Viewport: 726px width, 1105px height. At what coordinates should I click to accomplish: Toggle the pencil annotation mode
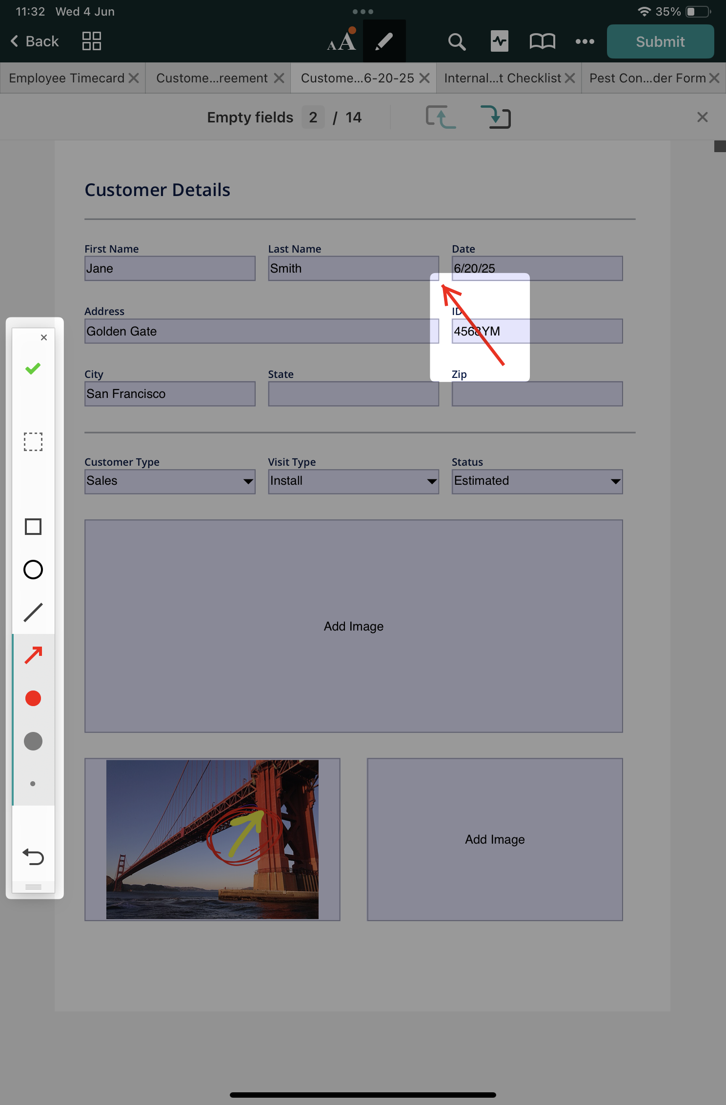384,41
